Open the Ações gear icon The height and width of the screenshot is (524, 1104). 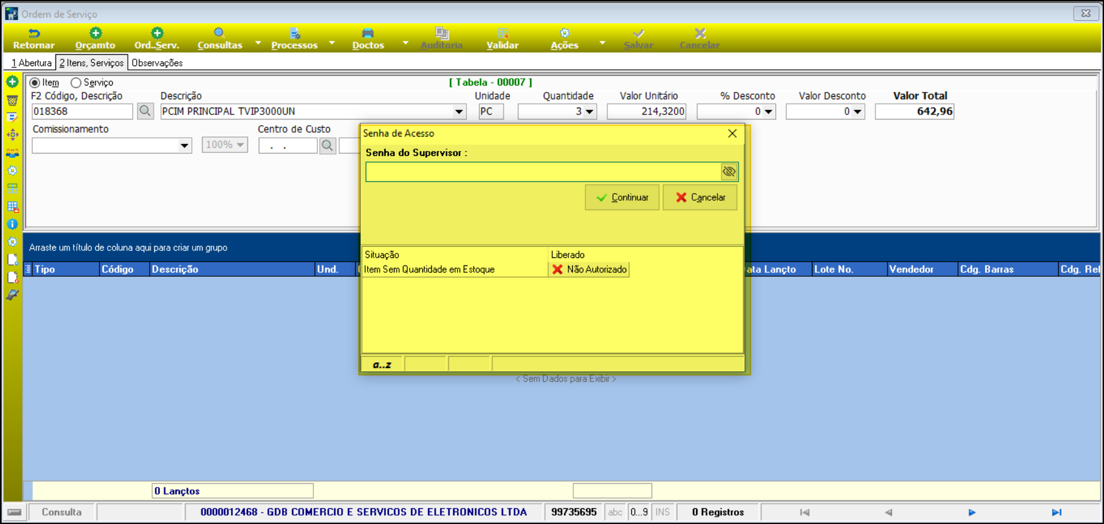pos(565,33)
